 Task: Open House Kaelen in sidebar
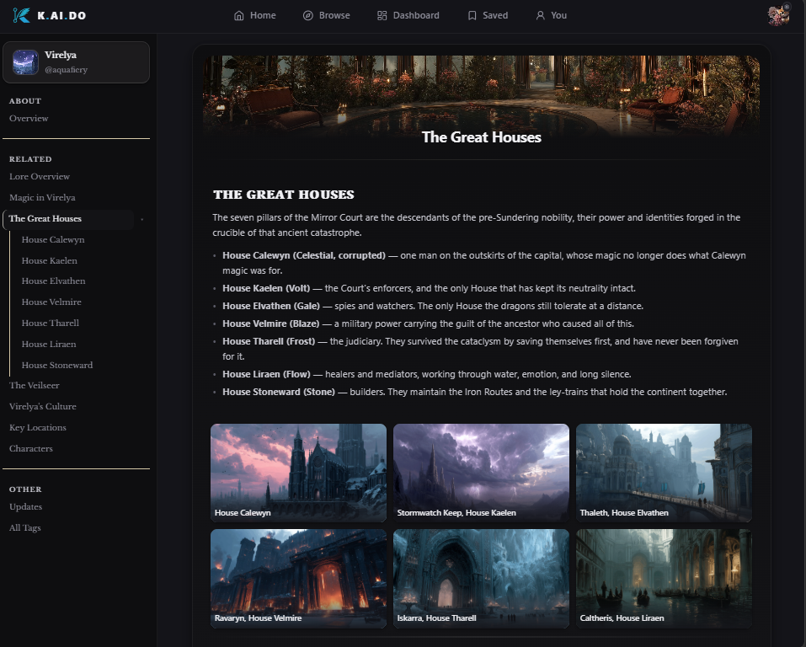[x=50, y=261]
